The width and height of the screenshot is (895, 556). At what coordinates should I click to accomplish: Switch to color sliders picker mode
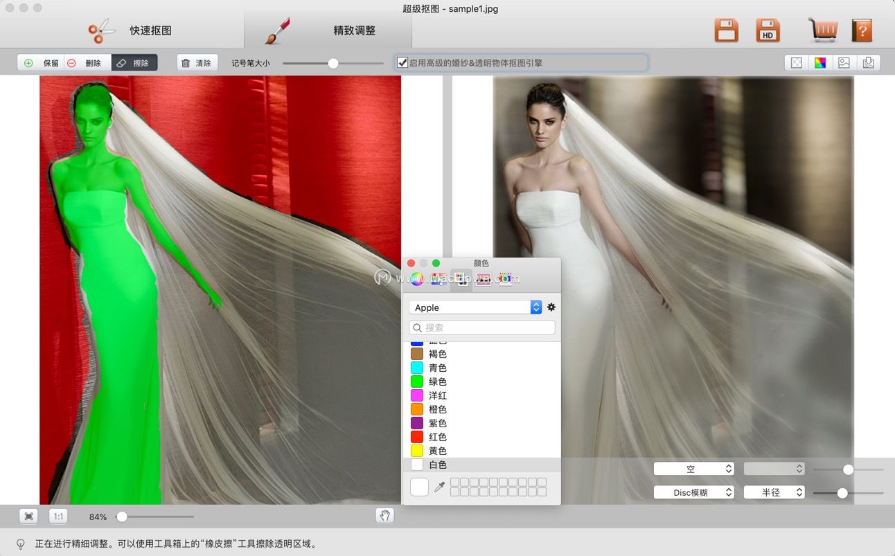point(438,279)
